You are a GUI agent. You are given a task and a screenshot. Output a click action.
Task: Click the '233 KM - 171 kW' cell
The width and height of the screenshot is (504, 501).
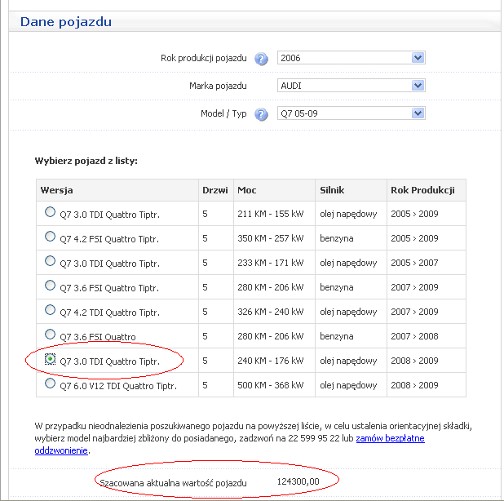(x=274, y=263)
